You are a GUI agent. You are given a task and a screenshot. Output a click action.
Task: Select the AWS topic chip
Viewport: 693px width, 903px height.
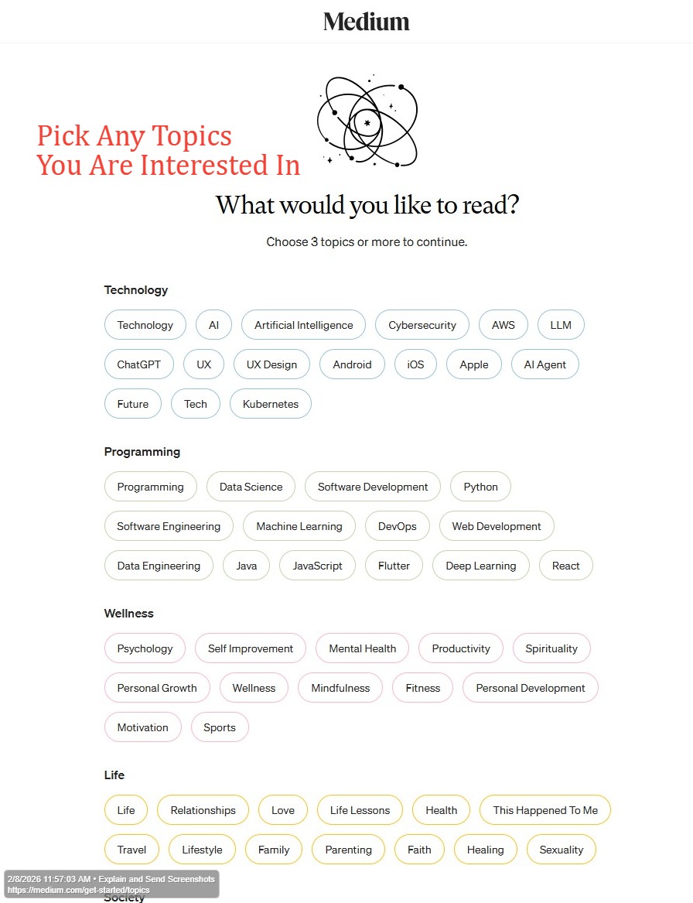tap(503, 325)
